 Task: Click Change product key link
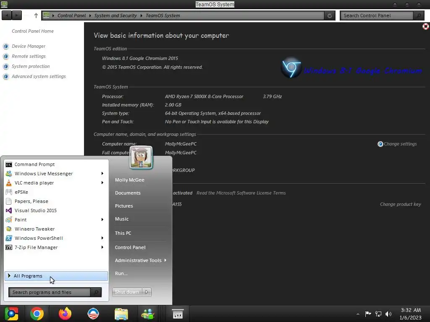(x=400, y=204)
